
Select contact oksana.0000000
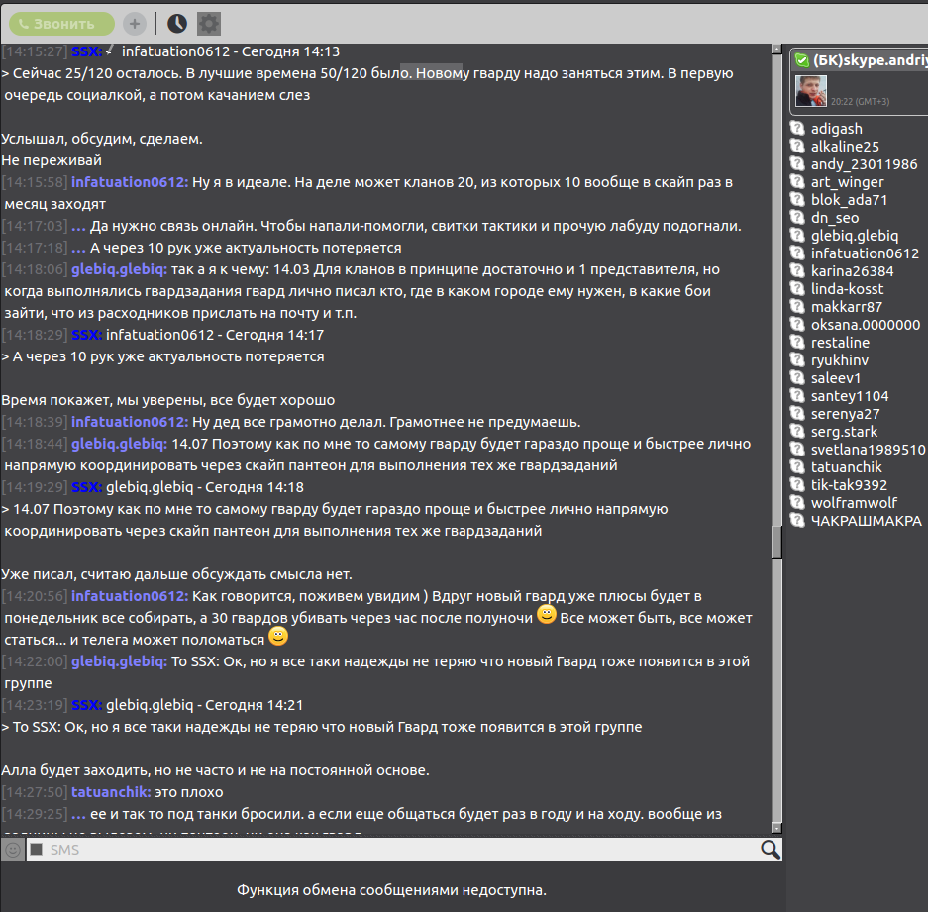tap(866, 325)
